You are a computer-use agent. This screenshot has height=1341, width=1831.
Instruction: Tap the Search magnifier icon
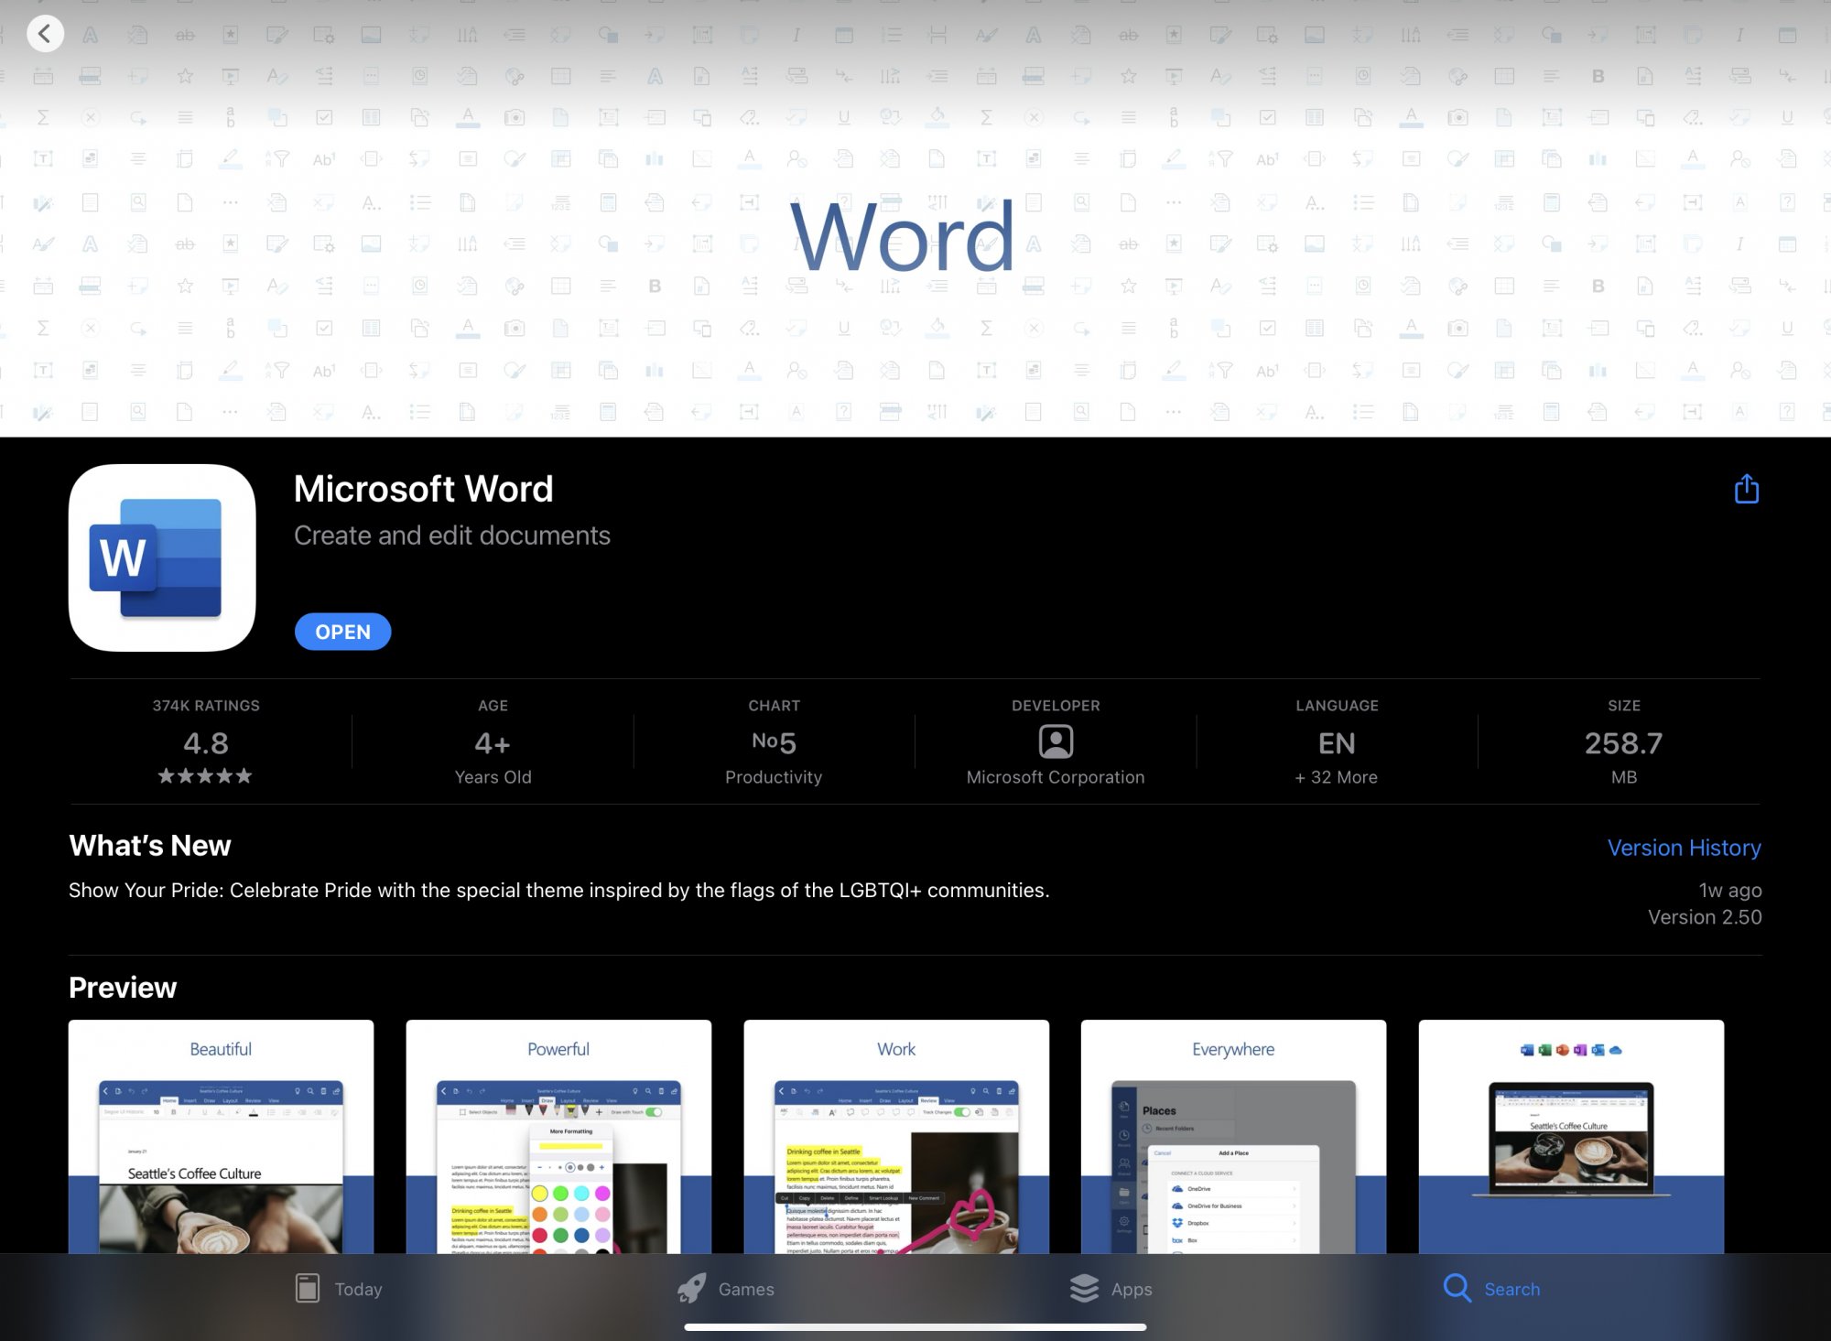1457,1289
